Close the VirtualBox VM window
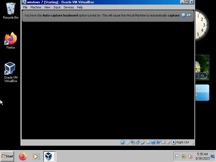This screenshot has width=216, height=162. [192, 2]
